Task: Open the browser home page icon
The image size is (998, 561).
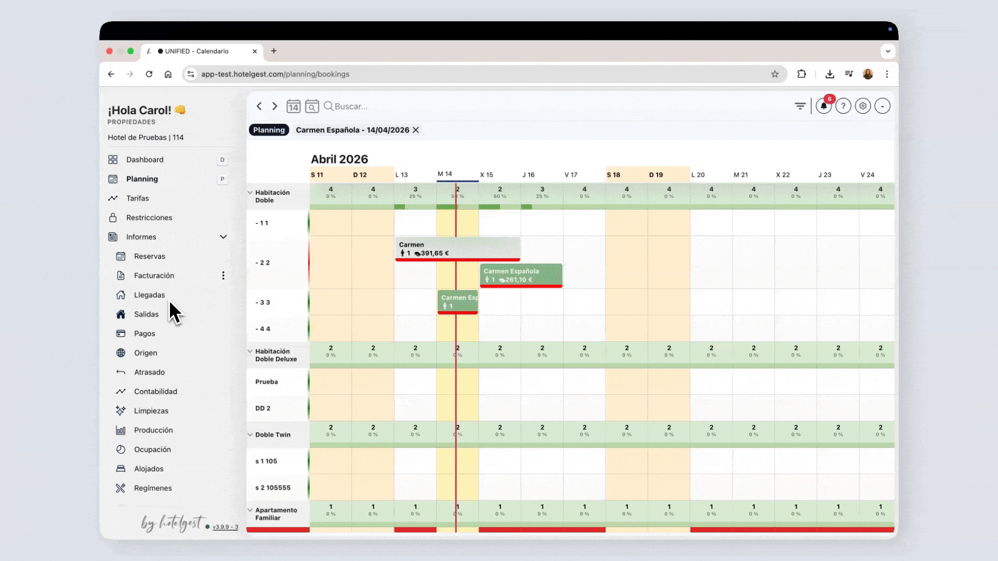Action: 168,74
